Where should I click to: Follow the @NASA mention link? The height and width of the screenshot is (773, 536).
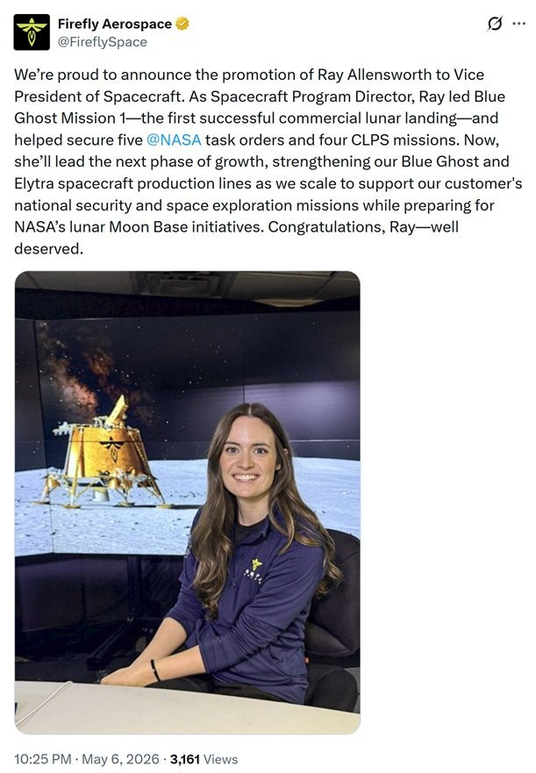(174, 140)
